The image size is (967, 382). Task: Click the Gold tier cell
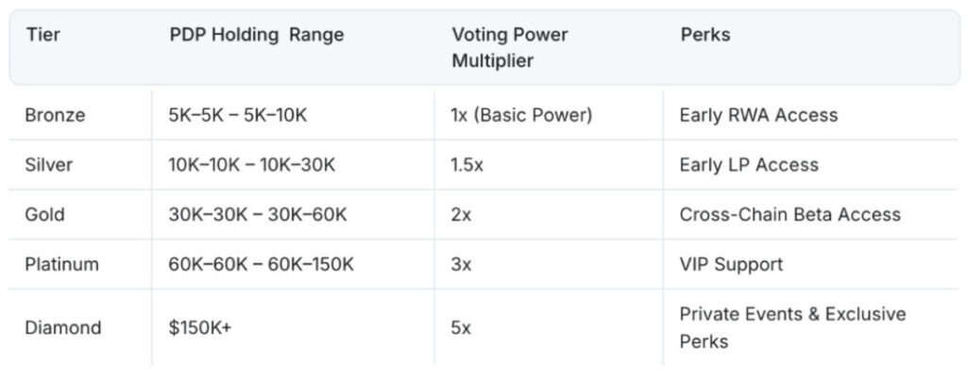point(44,214)
